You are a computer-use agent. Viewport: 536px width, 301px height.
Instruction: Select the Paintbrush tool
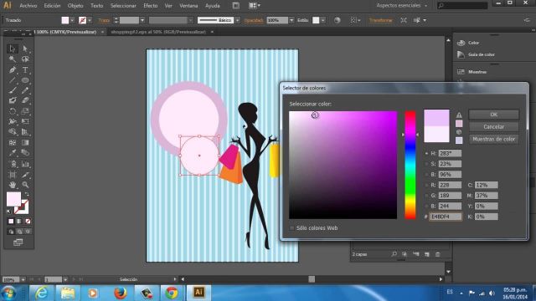coord(13,90)
